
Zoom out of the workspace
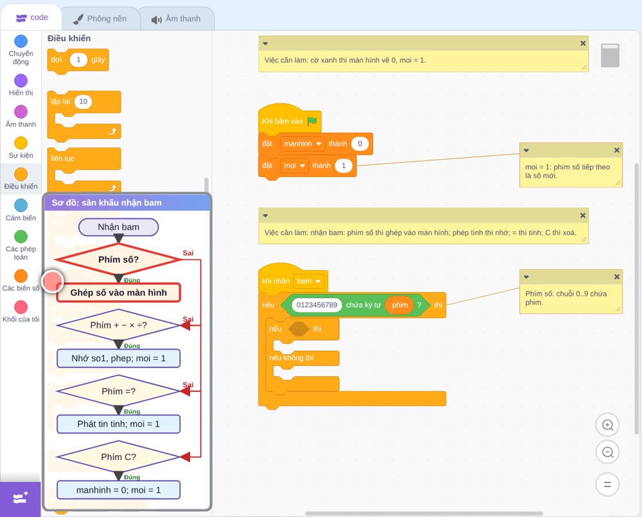click(x=607, y=452)
